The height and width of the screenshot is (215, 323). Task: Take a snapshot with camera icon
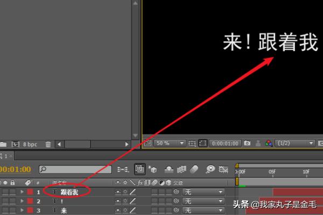click(x=247, y=143)
